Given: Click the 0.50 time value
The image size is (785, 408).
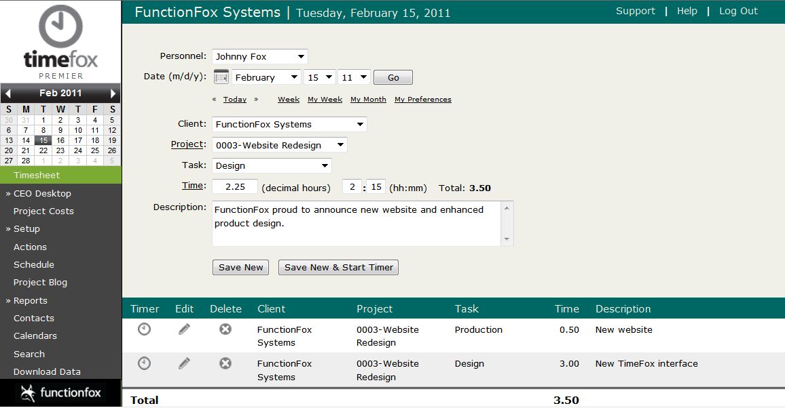Looking at the screenshot, I should (x=569, y=329).
